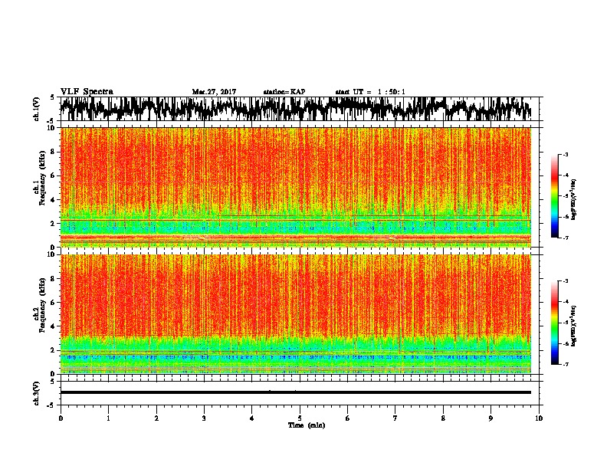Click the "-7" label on ch.1 colorbar
607x469 pixels.
tap(565, 238)
